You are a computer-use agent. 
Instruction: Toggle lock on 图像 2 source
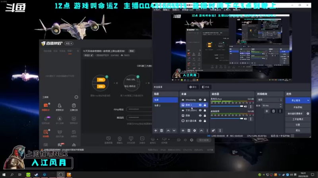pyautogui.click(x=205, y=105)
